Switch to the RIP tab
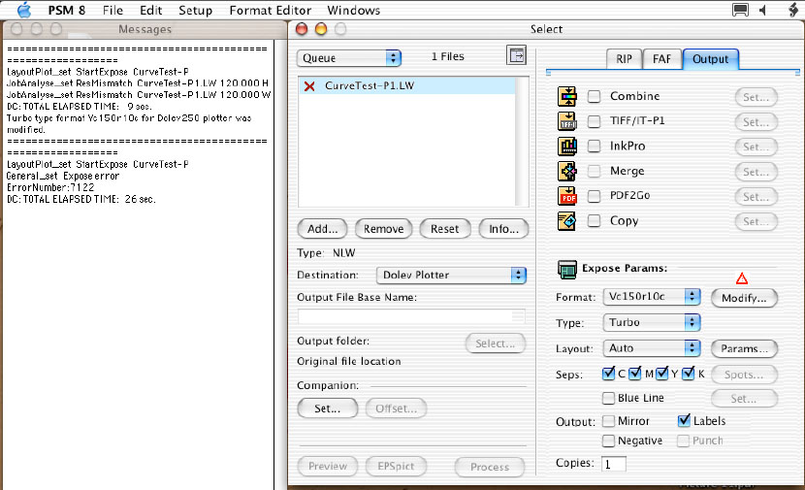This screenshot has height=490, width=805. click(625, 59)
